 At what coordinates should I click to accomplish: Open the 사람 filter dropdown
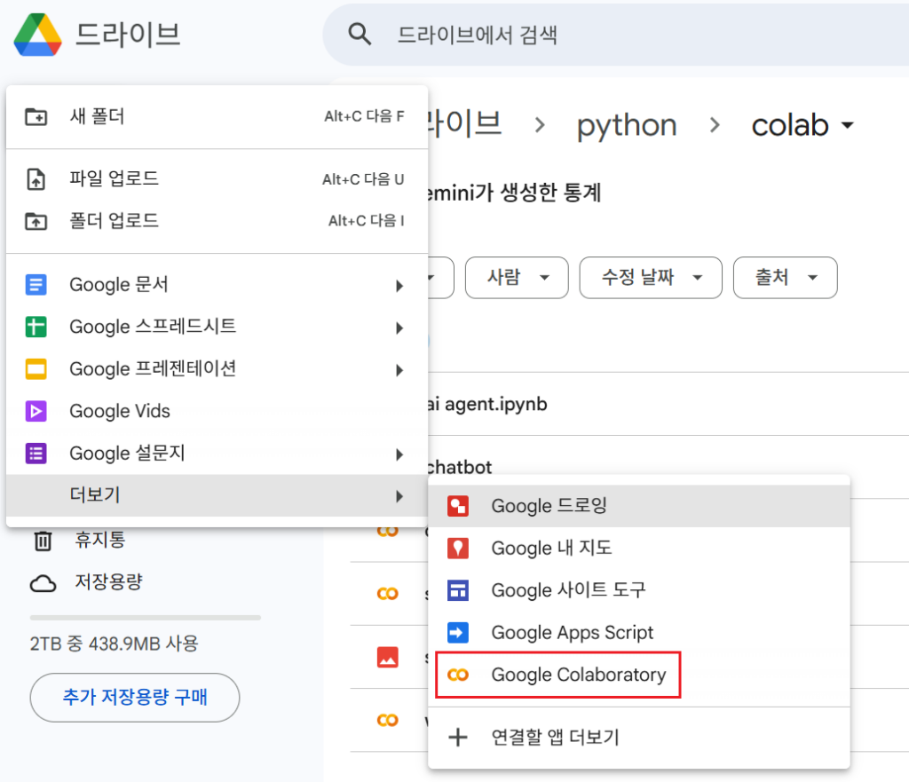tap(516, 278)
